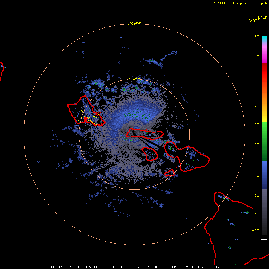Select the 20 value on dBZ scale
The width and height of the screenshot is (269, 269).
pos(257,143)
